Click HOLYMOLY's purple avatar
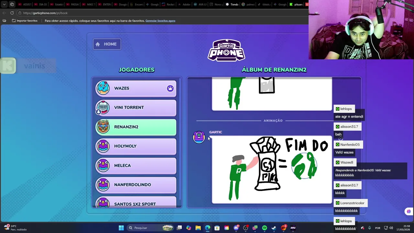 click(x=103, y=146)
